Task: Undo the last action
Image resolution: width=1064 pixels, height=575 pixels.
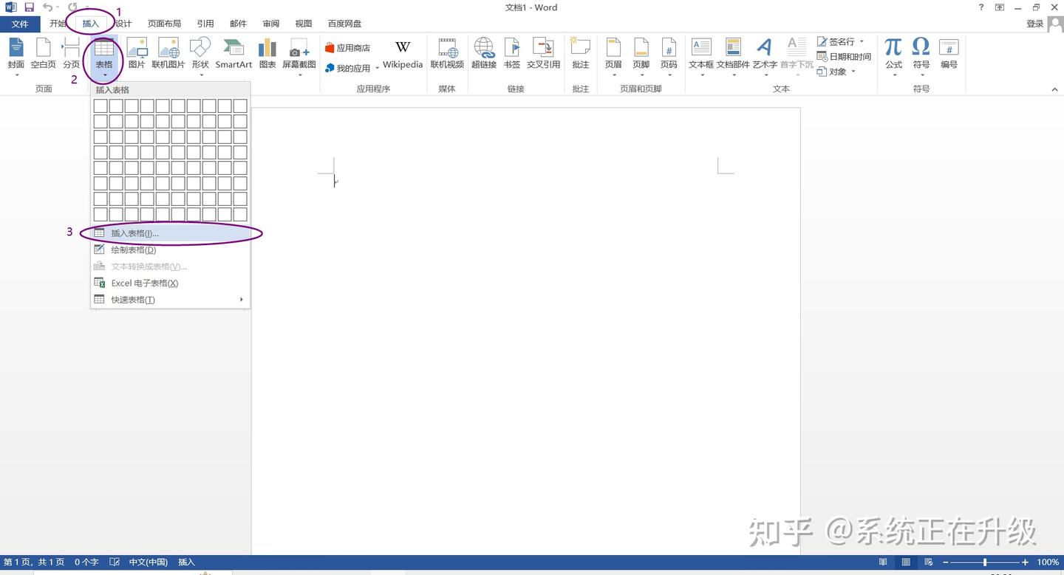Action: point(48,7)
